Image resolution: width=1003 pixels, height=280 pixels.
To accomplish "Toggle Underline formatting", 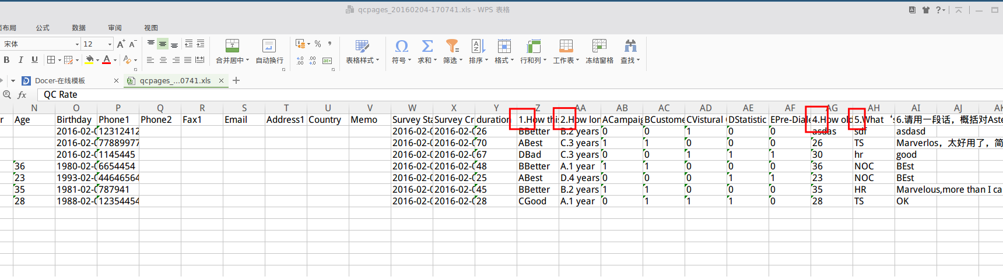I will point(34,59).
